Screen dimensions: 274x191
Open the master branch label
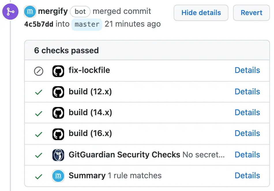tap(87, 24)
